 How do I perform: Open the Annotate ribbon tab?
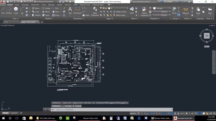[25, 5]
